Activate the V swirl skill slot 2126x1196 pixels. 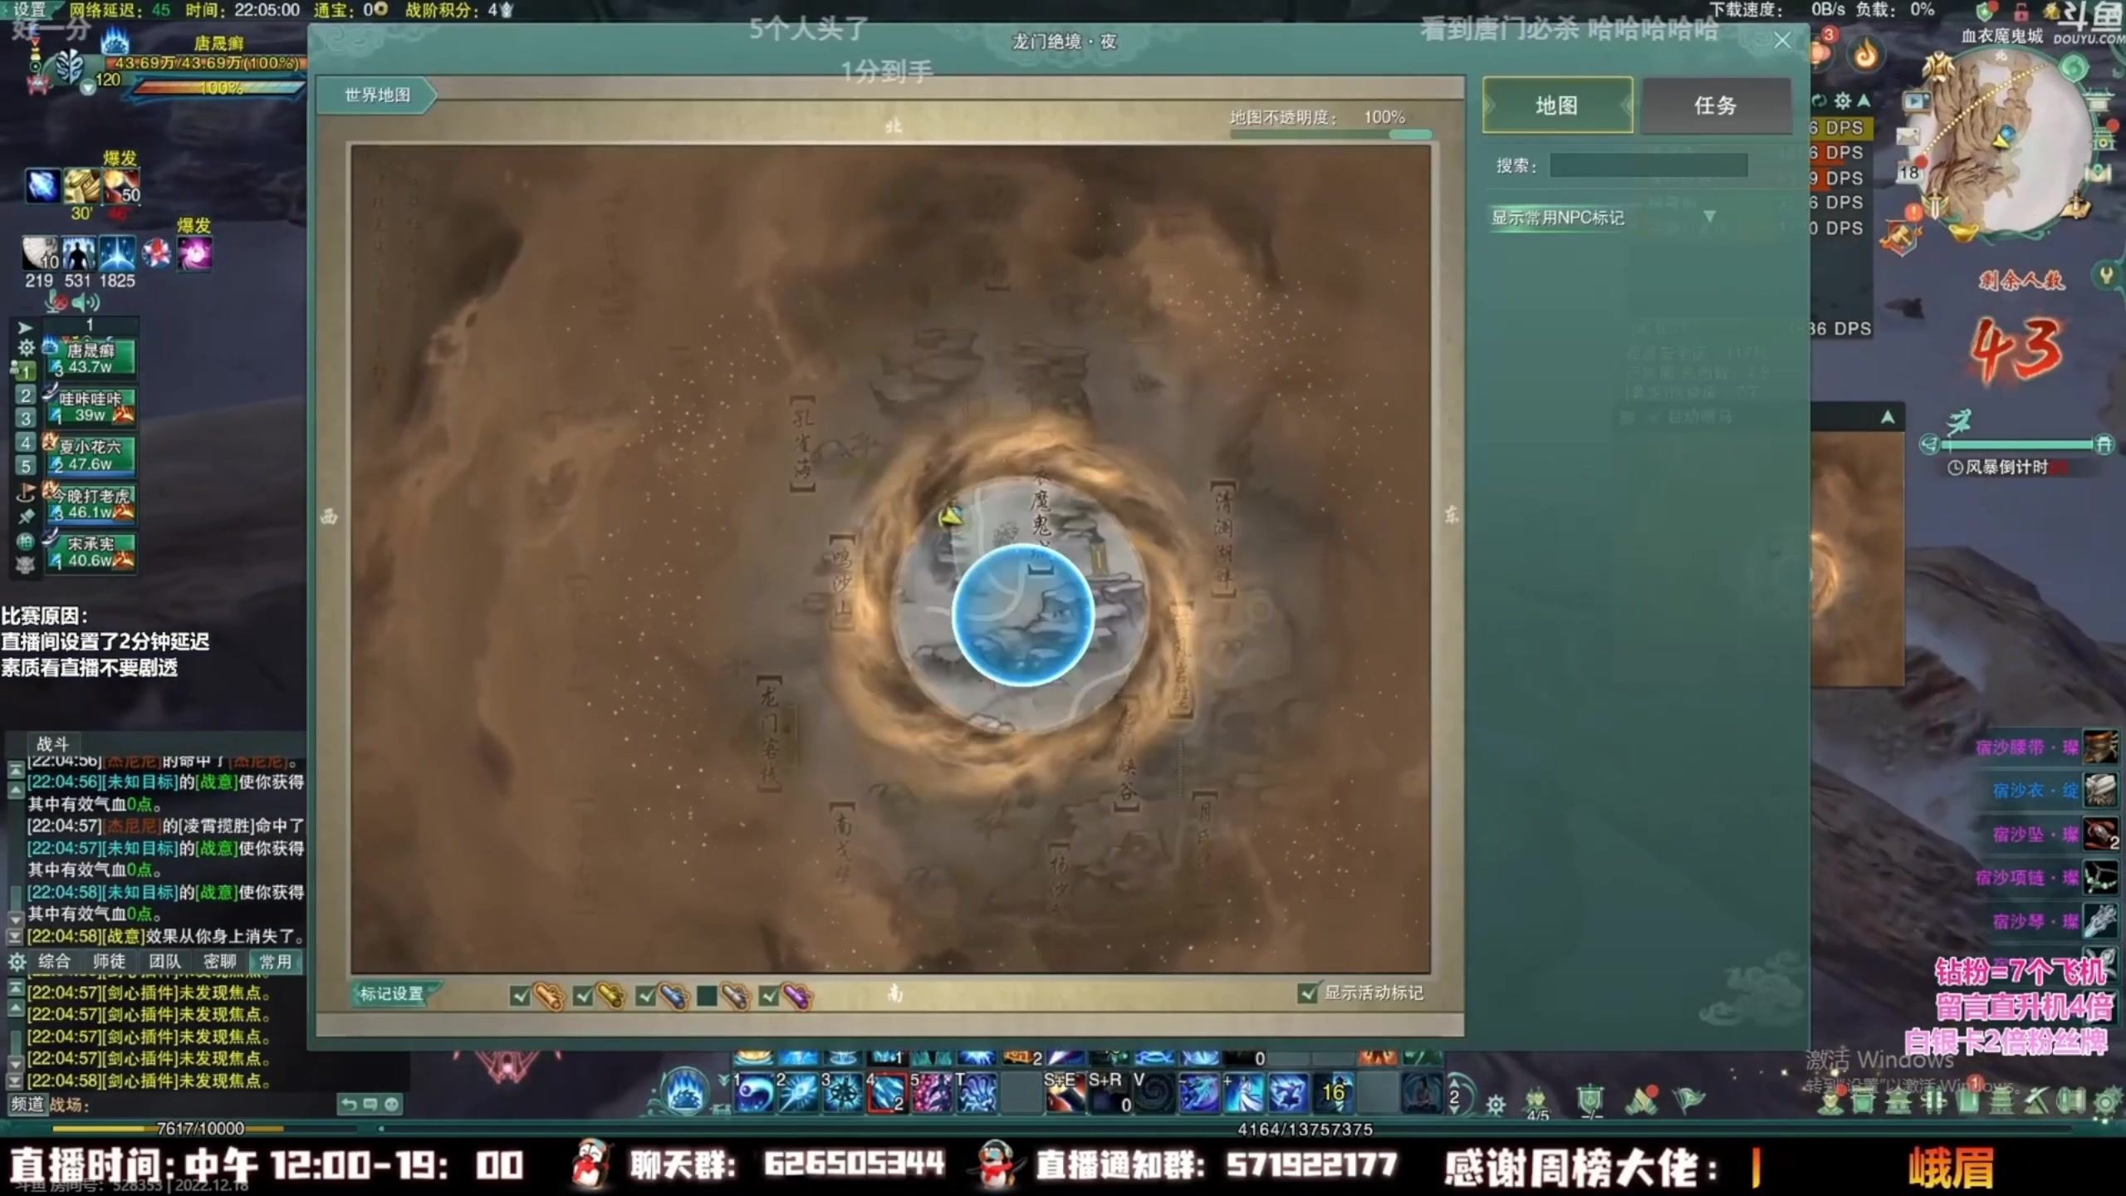point(1154,1092)
